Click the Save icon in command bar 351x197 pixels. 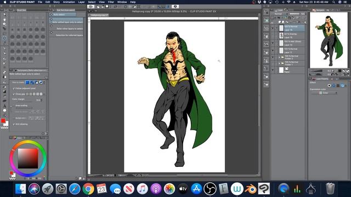coord(107,7)
